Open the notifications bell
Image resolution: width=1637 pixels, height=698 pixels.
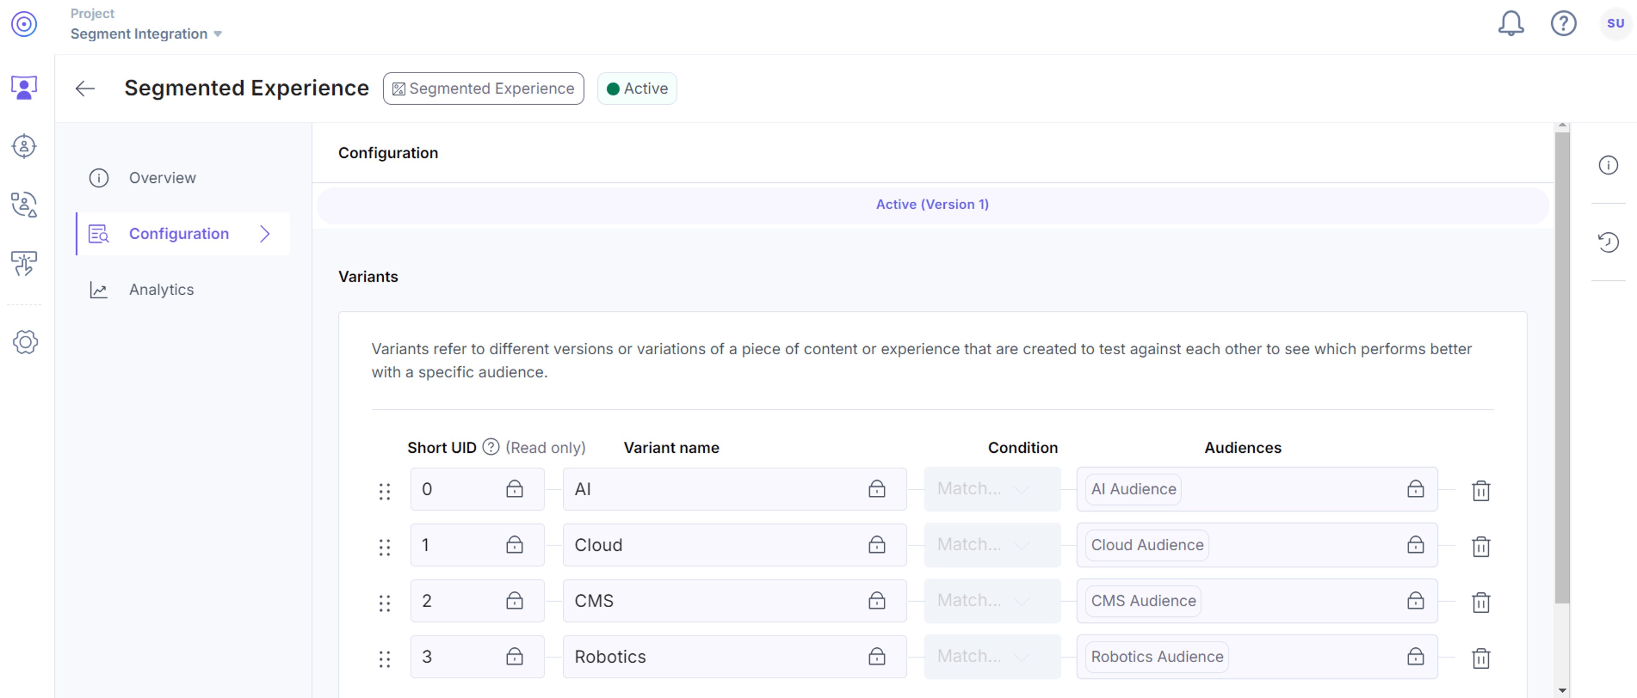tap(1511, 23)
